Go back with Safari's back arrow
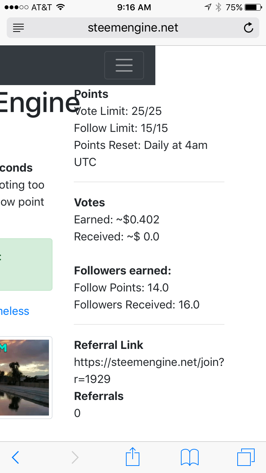This screenshot has height=473, width=266. [15, 457]
